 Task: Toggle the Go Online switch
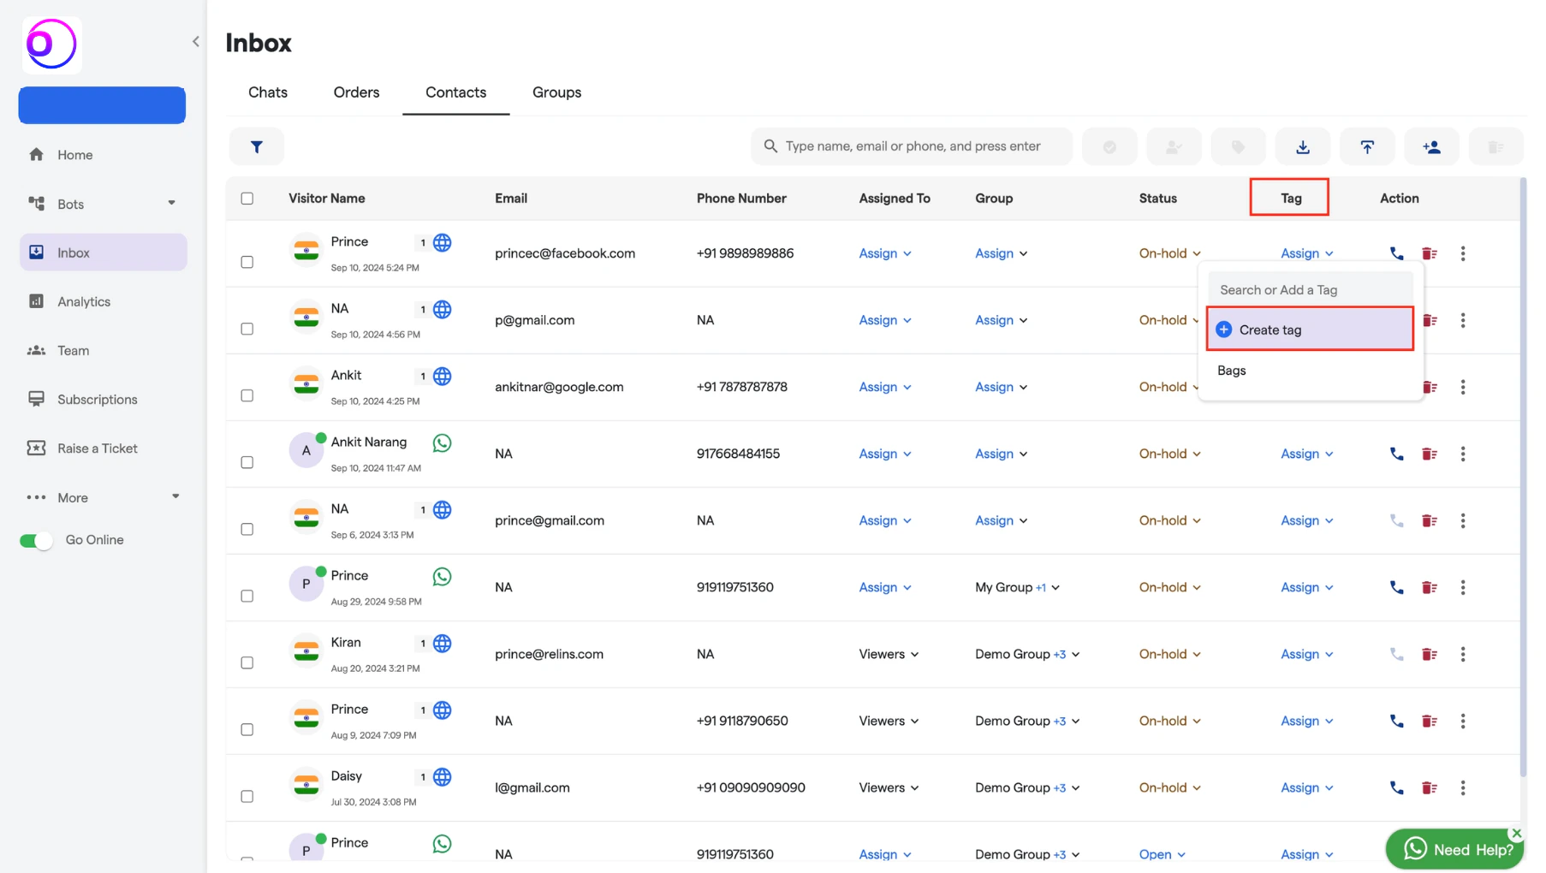36,540
